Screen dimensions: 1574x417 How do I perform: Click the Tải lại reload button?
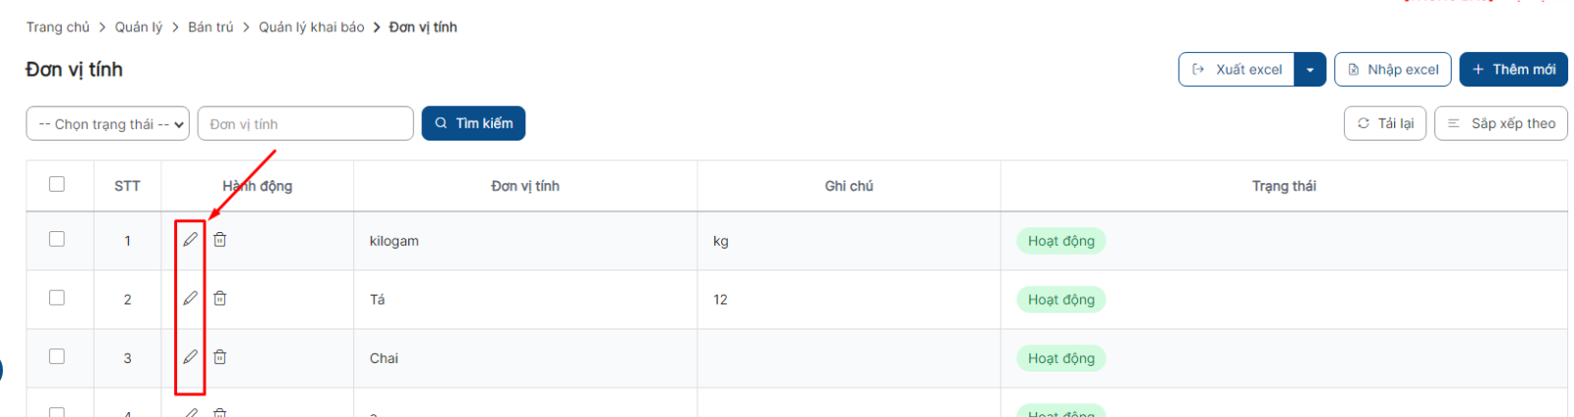(1385, 123)
